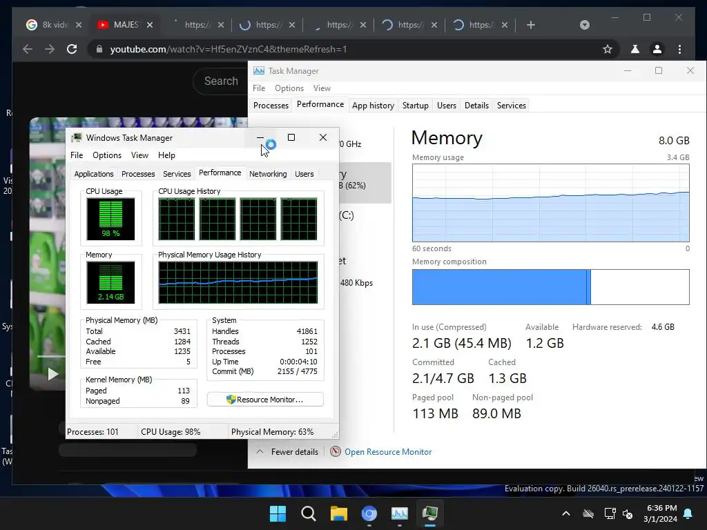Image resolution: width=707 pixels, height=530 pixels.
Task: Close the 8k video Google tab
Action: (x=79, y=25)
